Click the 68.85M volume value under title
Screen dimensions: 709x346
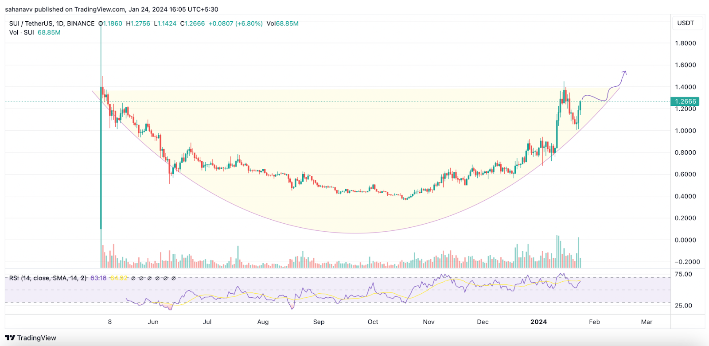click(x=49, y=32)
